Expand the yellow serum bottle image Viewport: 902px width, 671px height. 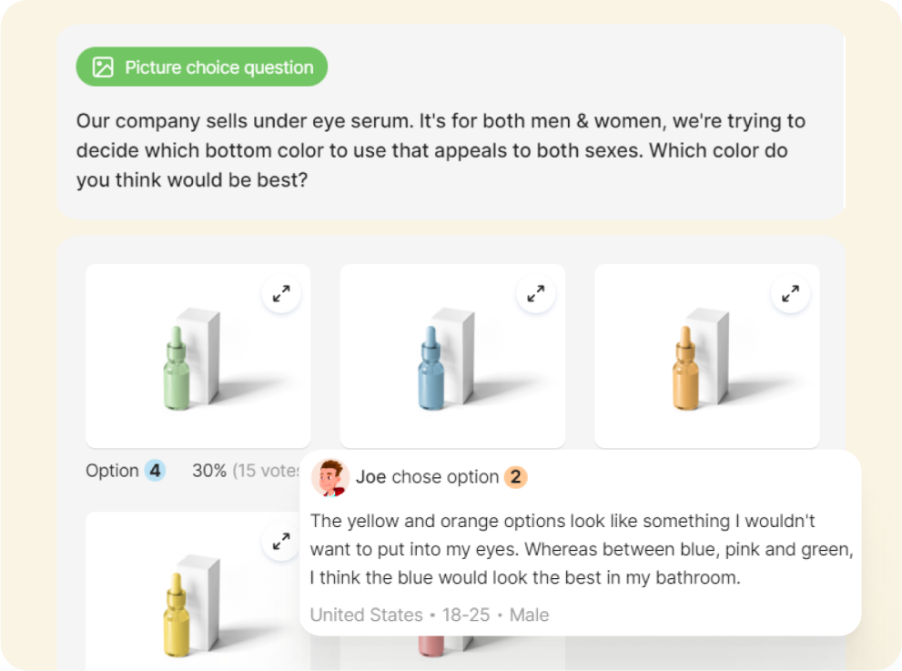(281, 542)
